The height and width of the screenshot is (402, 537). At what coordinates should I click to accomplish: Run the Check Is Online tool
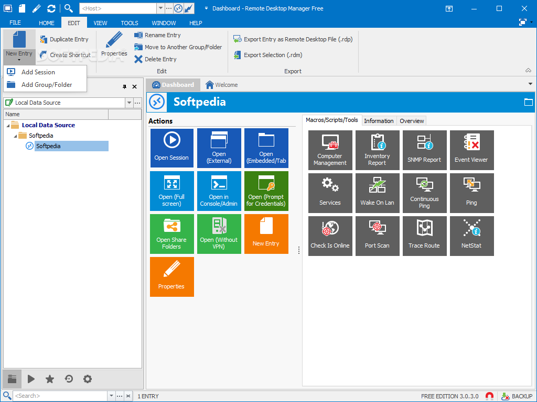[x=330, y=236]
